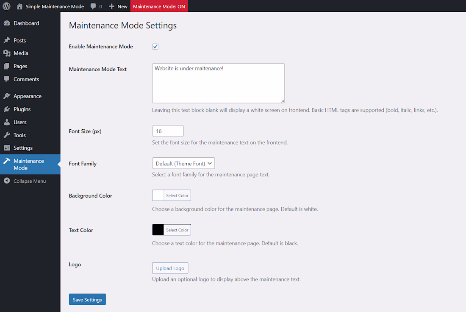The width and height of the screenshot is (466, 312).
Task: Click the Collapse Menu arrow icon
Action: [7, 181]
